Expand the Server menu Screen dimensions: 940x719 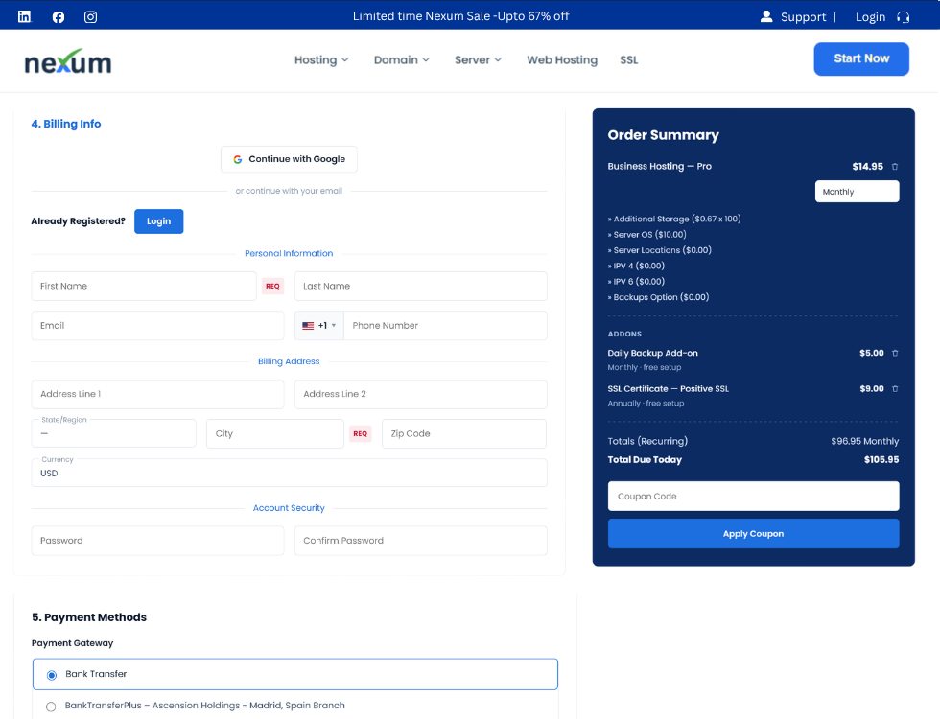coord(478,59)
